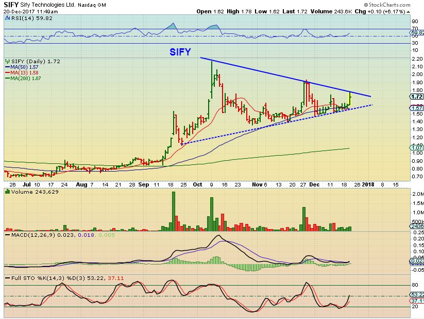This screenshot has height=319, width=424.
Task: Click the 'Volume 243.6K' header value
Action: coord(331,12)
